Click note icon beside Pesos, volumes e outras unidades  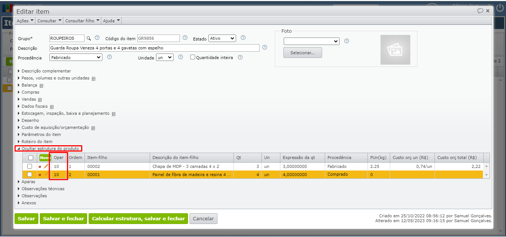pos(94,79)
